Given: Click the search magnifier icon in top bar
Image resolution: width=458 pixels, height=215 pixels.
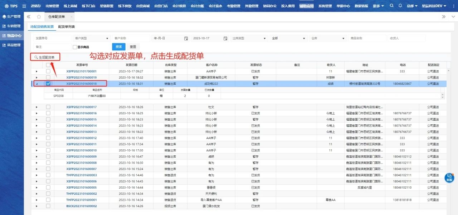Looking at the screenshot, I should 391,6.
